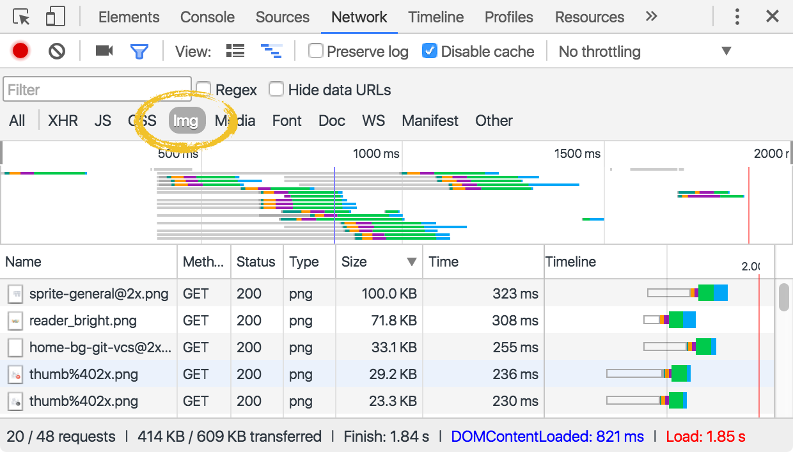Stop recording the network log

pyautogui.click(x=20, y=51)
